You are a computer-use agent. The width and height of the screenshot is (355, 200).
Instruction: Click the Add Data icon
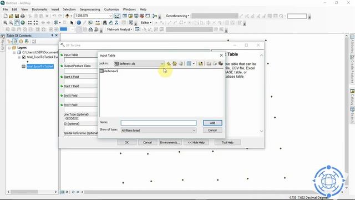67,16
